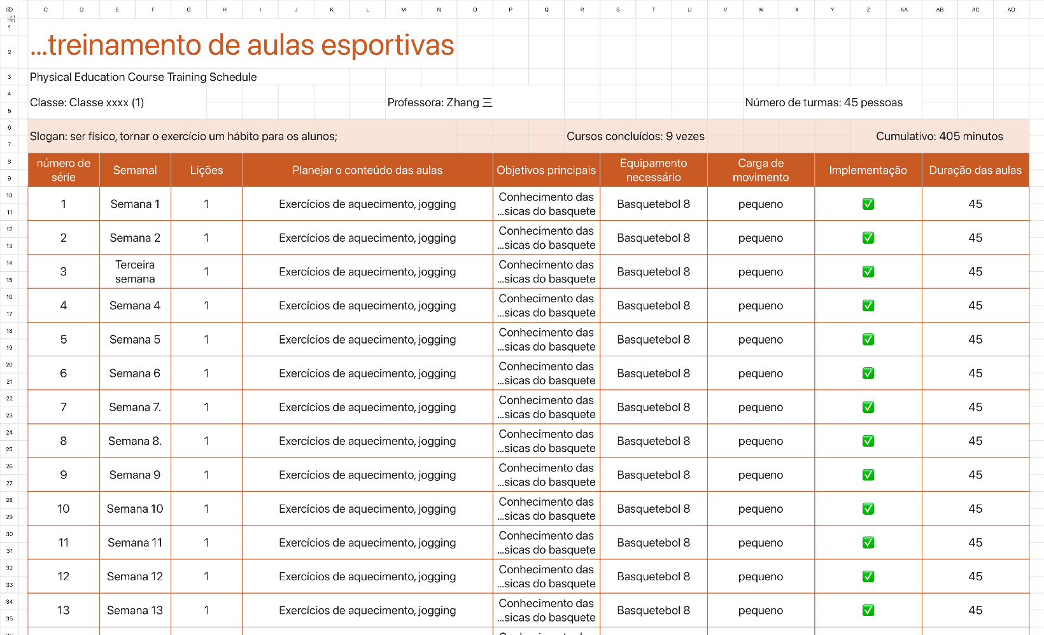The image size is (1044, 635).
Task: Toggle the Implementação checkbox for Semana 5
Action: [868, 340]
